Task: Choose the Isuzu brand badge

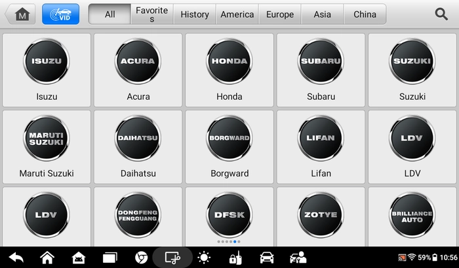Action: click(47, 61)
